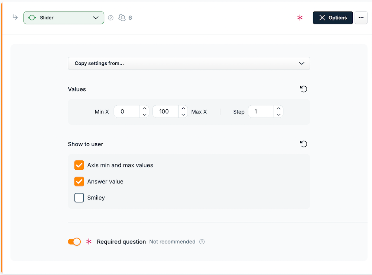Click help icon beside Not recommended
Viewport: 372px width, 275px height.
click(202, 242)
